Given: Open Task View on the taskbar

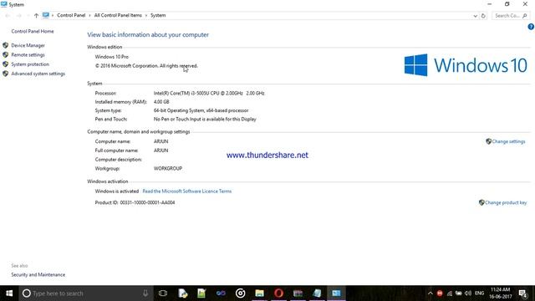Looking at the screenshot, I should click(x=163, y=293).
